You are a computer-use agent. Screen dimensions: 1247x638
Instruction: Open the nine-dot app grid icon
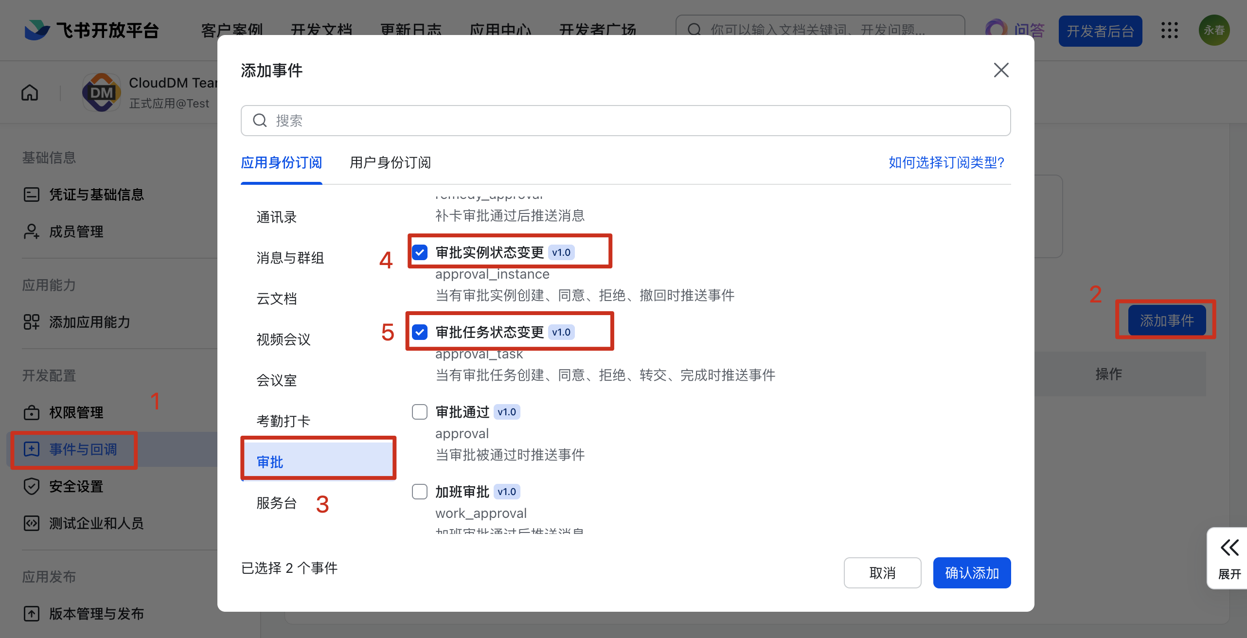pyautogui.click(x=1169, y=30)
